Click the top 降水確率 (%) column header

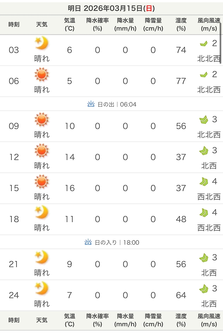click(x=97, y=24)
